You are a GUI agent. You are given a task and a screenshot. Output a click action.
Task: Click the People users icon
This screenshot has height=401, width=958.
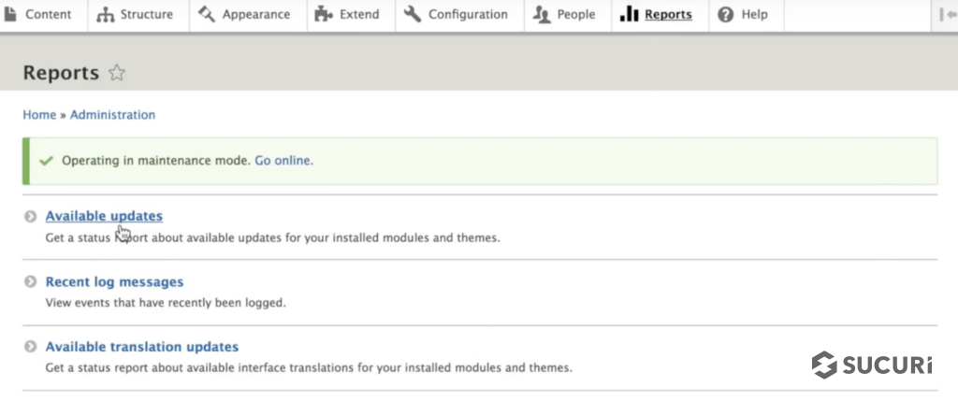tap(541, 15)
